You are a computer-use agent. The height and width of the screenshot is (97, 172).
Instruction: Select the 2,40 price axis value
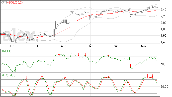164,10
